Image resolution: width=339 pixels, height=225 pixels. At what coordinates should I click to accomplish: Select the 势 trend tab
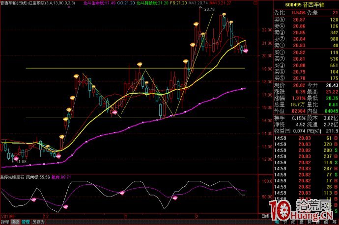(x=310, y=222)
